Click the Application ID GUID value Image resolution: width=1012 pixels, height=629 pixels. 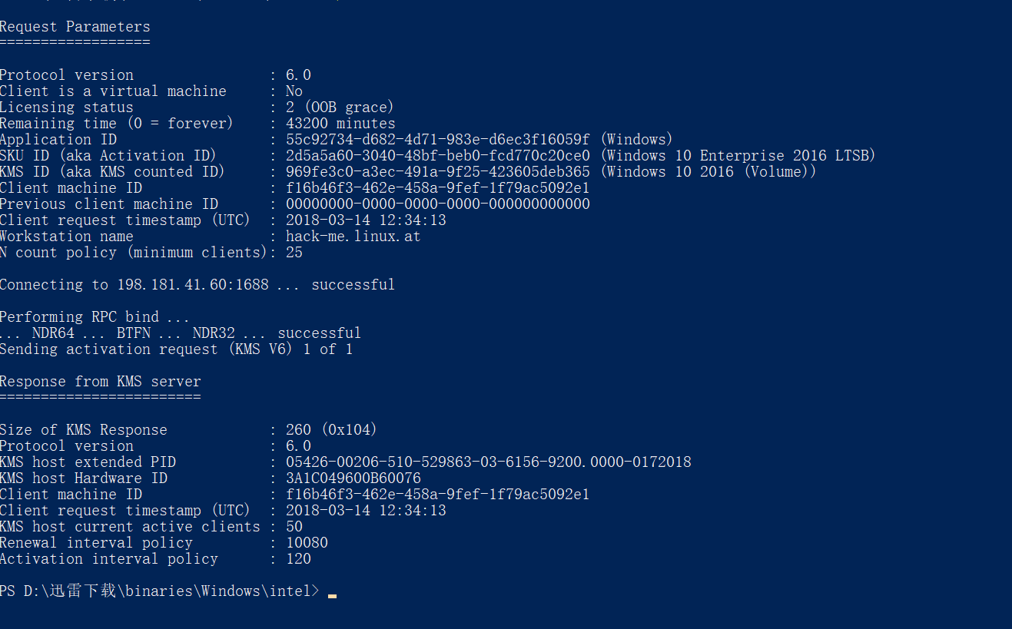click(438, 140)
